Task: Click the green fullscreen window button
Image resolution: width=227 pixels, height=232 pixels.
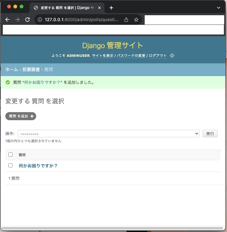Action: tap(22, 7)
